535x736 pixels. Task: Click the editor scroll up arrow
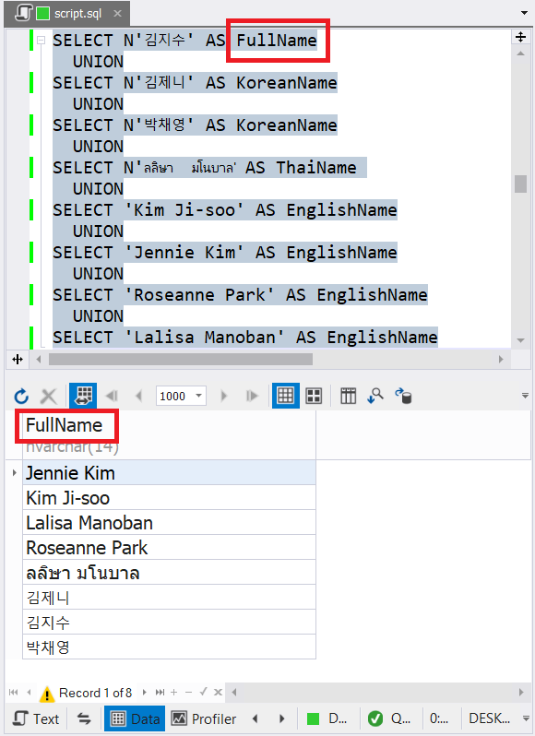click(x=520, y=53)
